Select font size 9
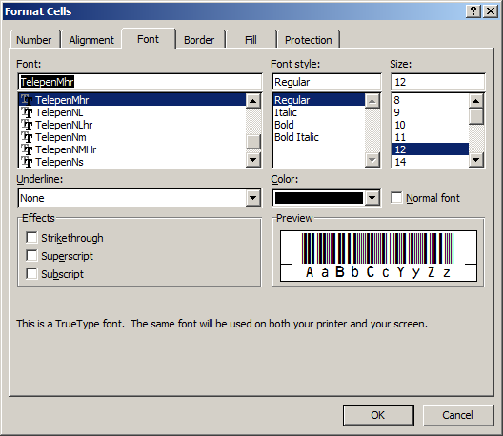Image resolution: width=503 pixels, height=436 pixels. point(431,112)
